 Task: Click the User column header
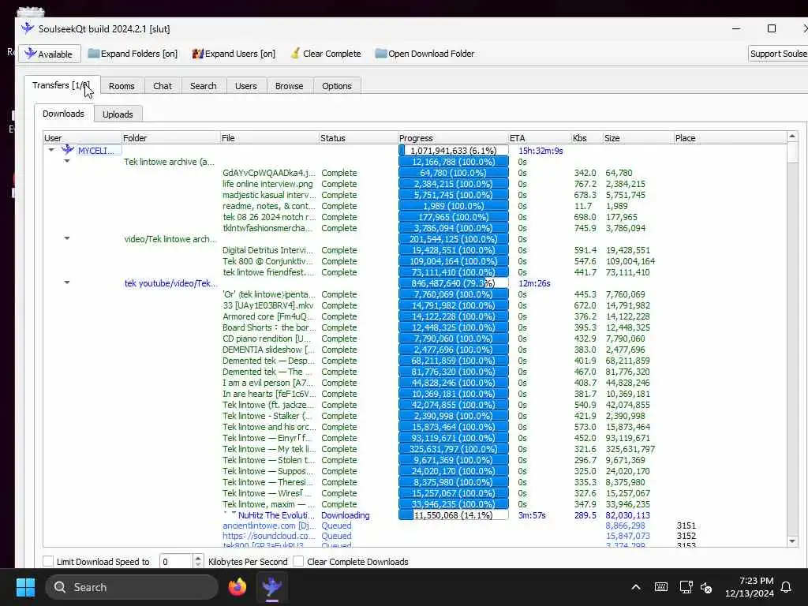[x=82, y=138]
